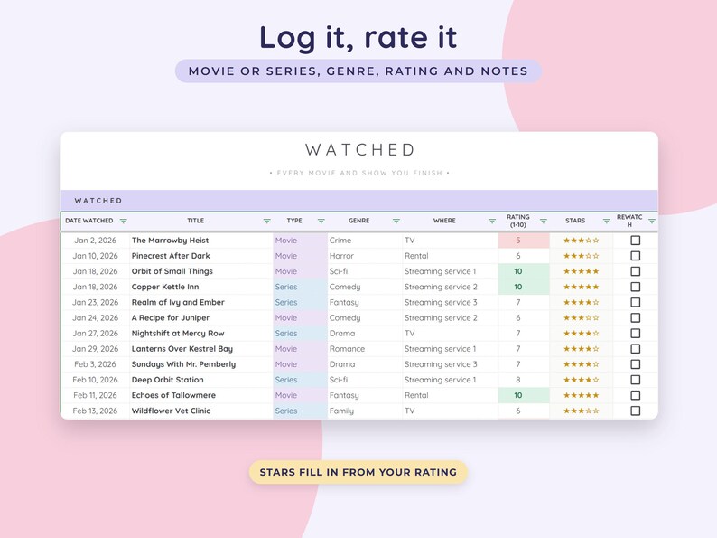Click the date cell Jan 23, 2026

tap(95, 302)
